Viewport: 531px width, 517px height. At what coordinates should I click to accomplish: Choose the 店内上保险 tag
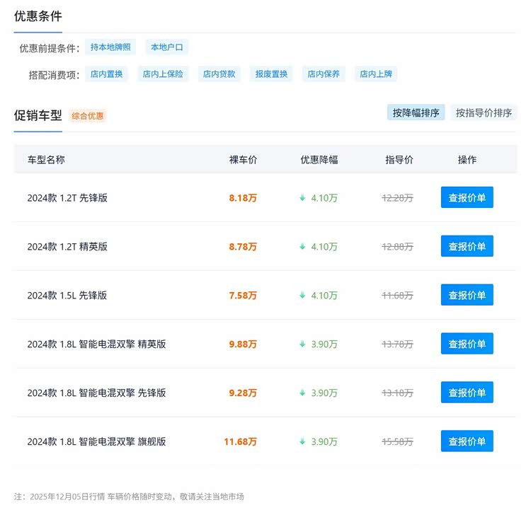pyautogui.click(x=163, y=74)
